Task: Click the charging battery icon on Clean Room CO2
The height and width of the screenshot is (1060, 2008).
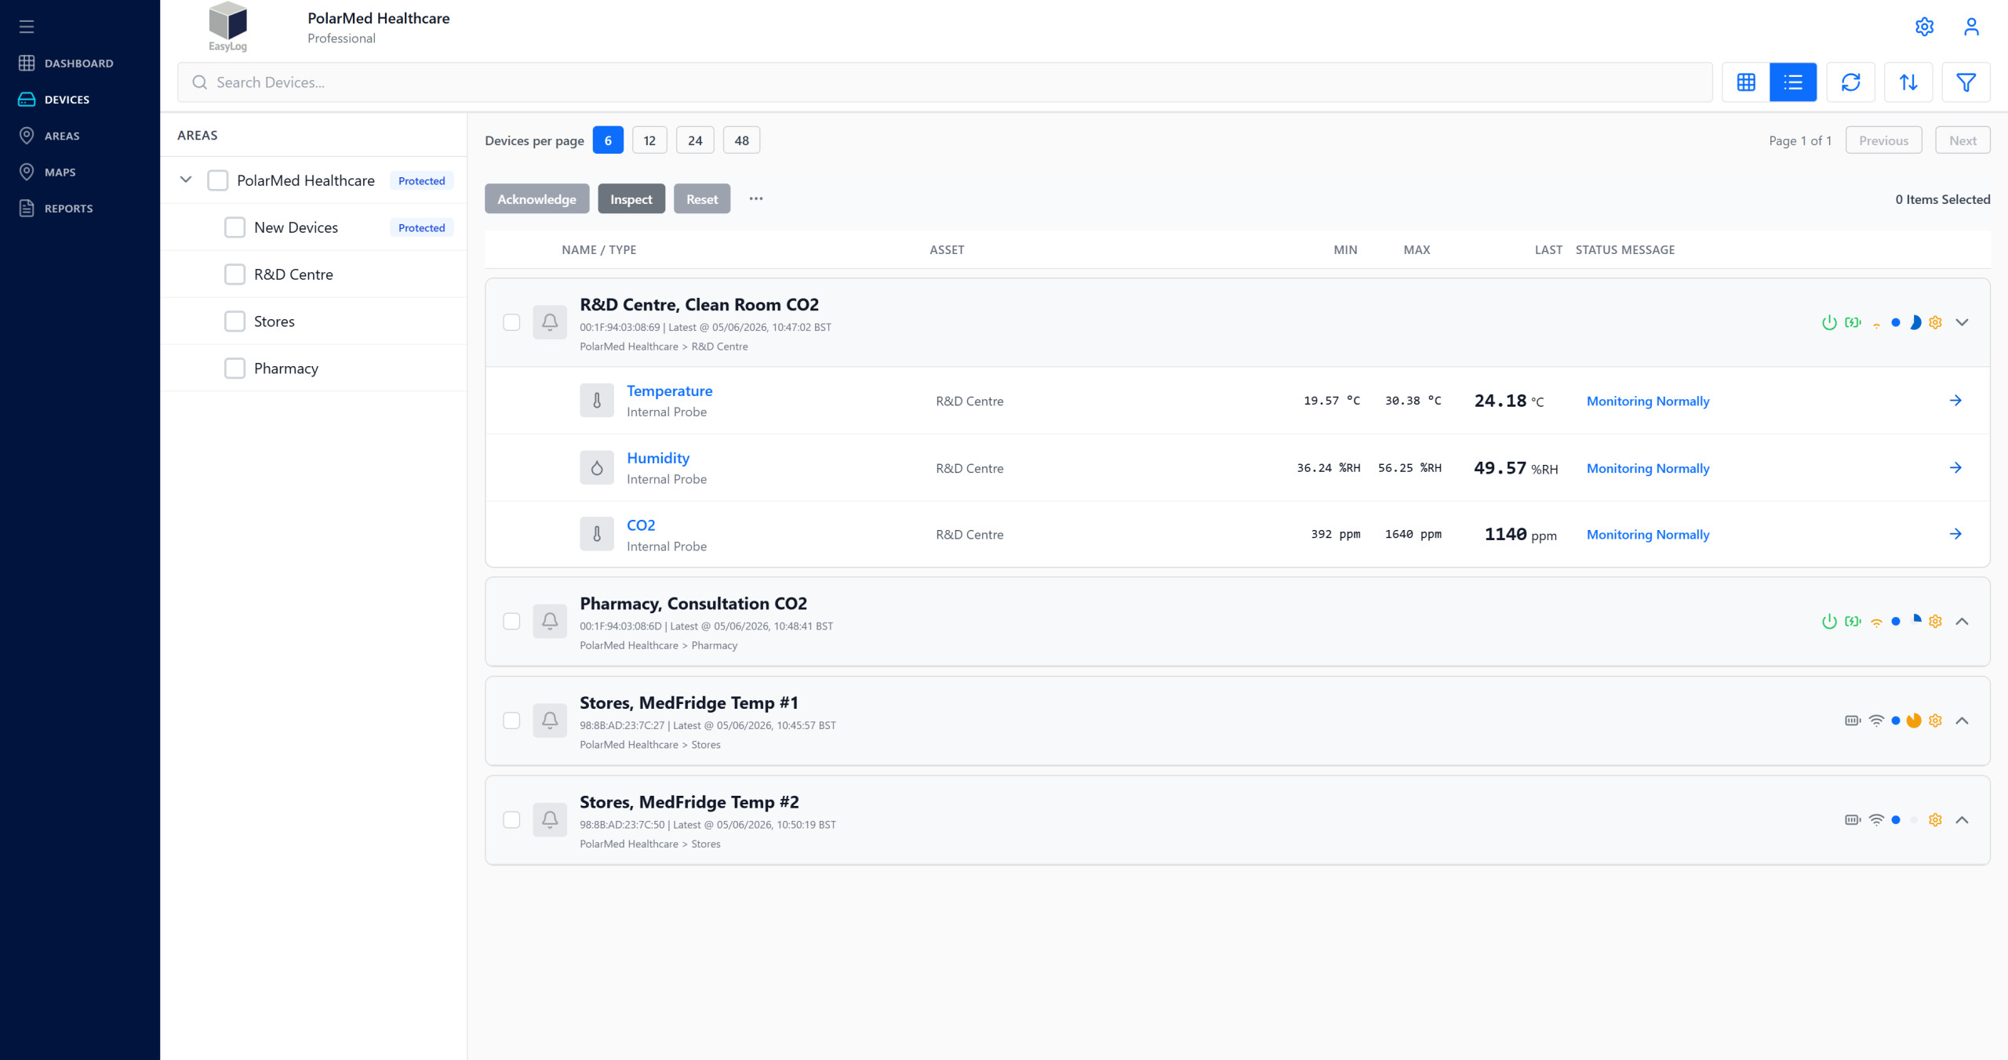Action: 1853,322
